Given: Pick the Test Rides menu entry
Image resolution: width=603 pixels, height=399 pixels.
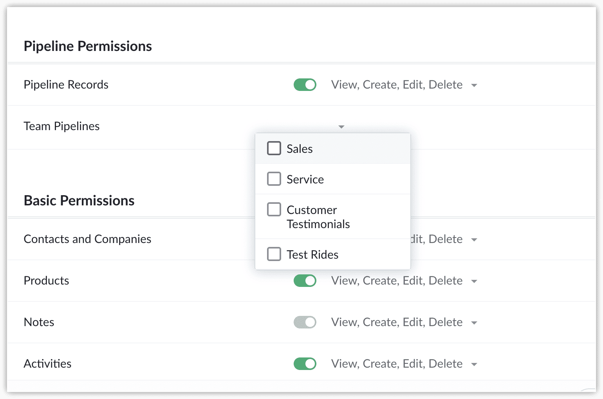Looking at the screenshot, I should (312, 255).
